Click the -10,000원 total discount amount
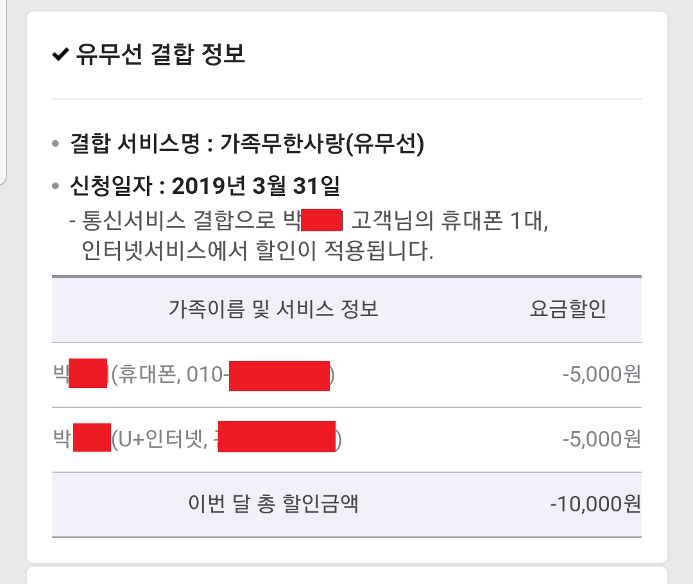The width and height of the screenshot is (693, 584). [595, 504]
